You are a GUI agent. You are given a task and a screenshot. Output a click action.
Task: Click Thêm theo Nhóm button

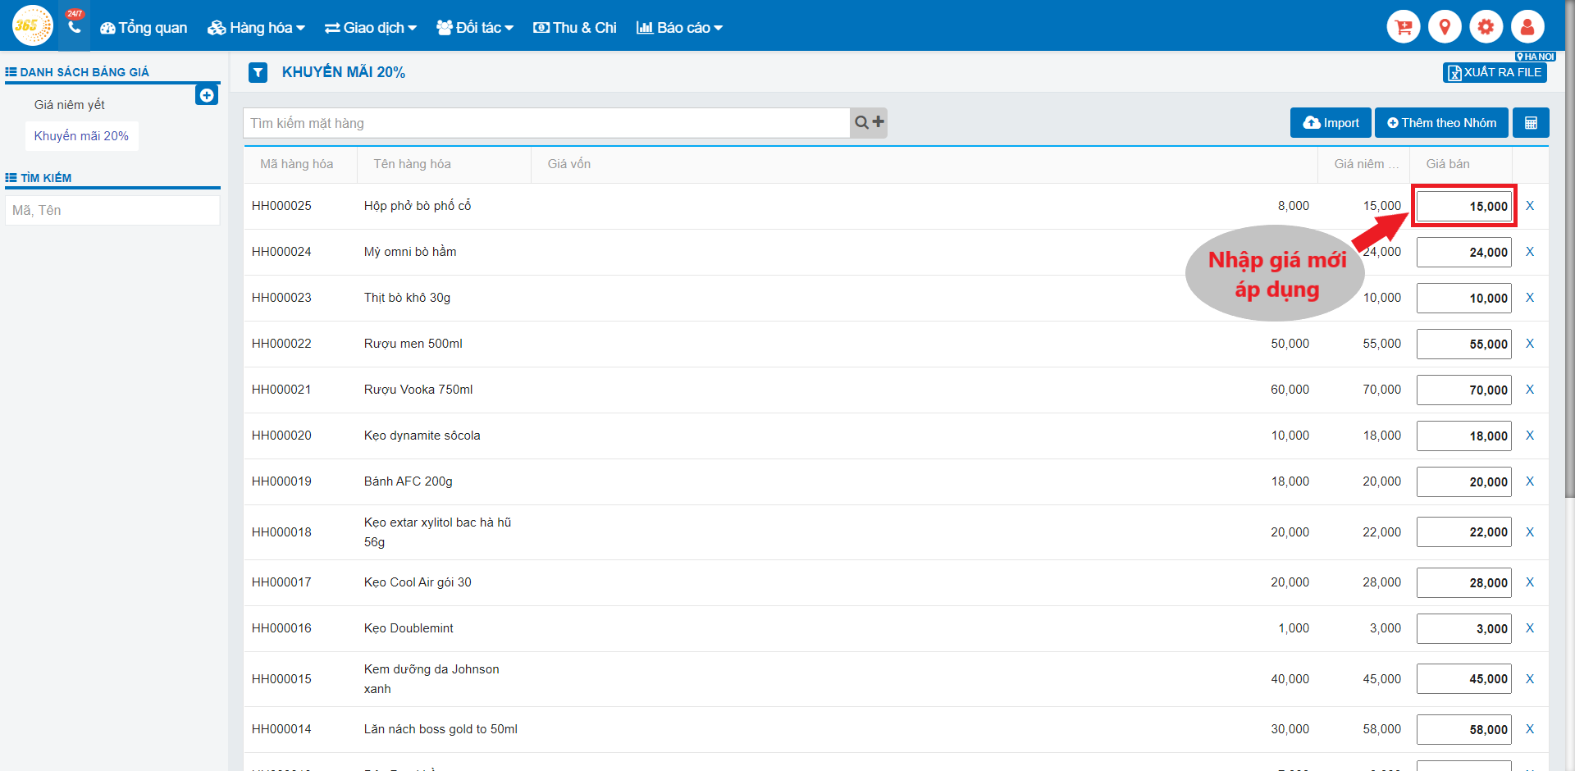click(x=1441, y=123)
